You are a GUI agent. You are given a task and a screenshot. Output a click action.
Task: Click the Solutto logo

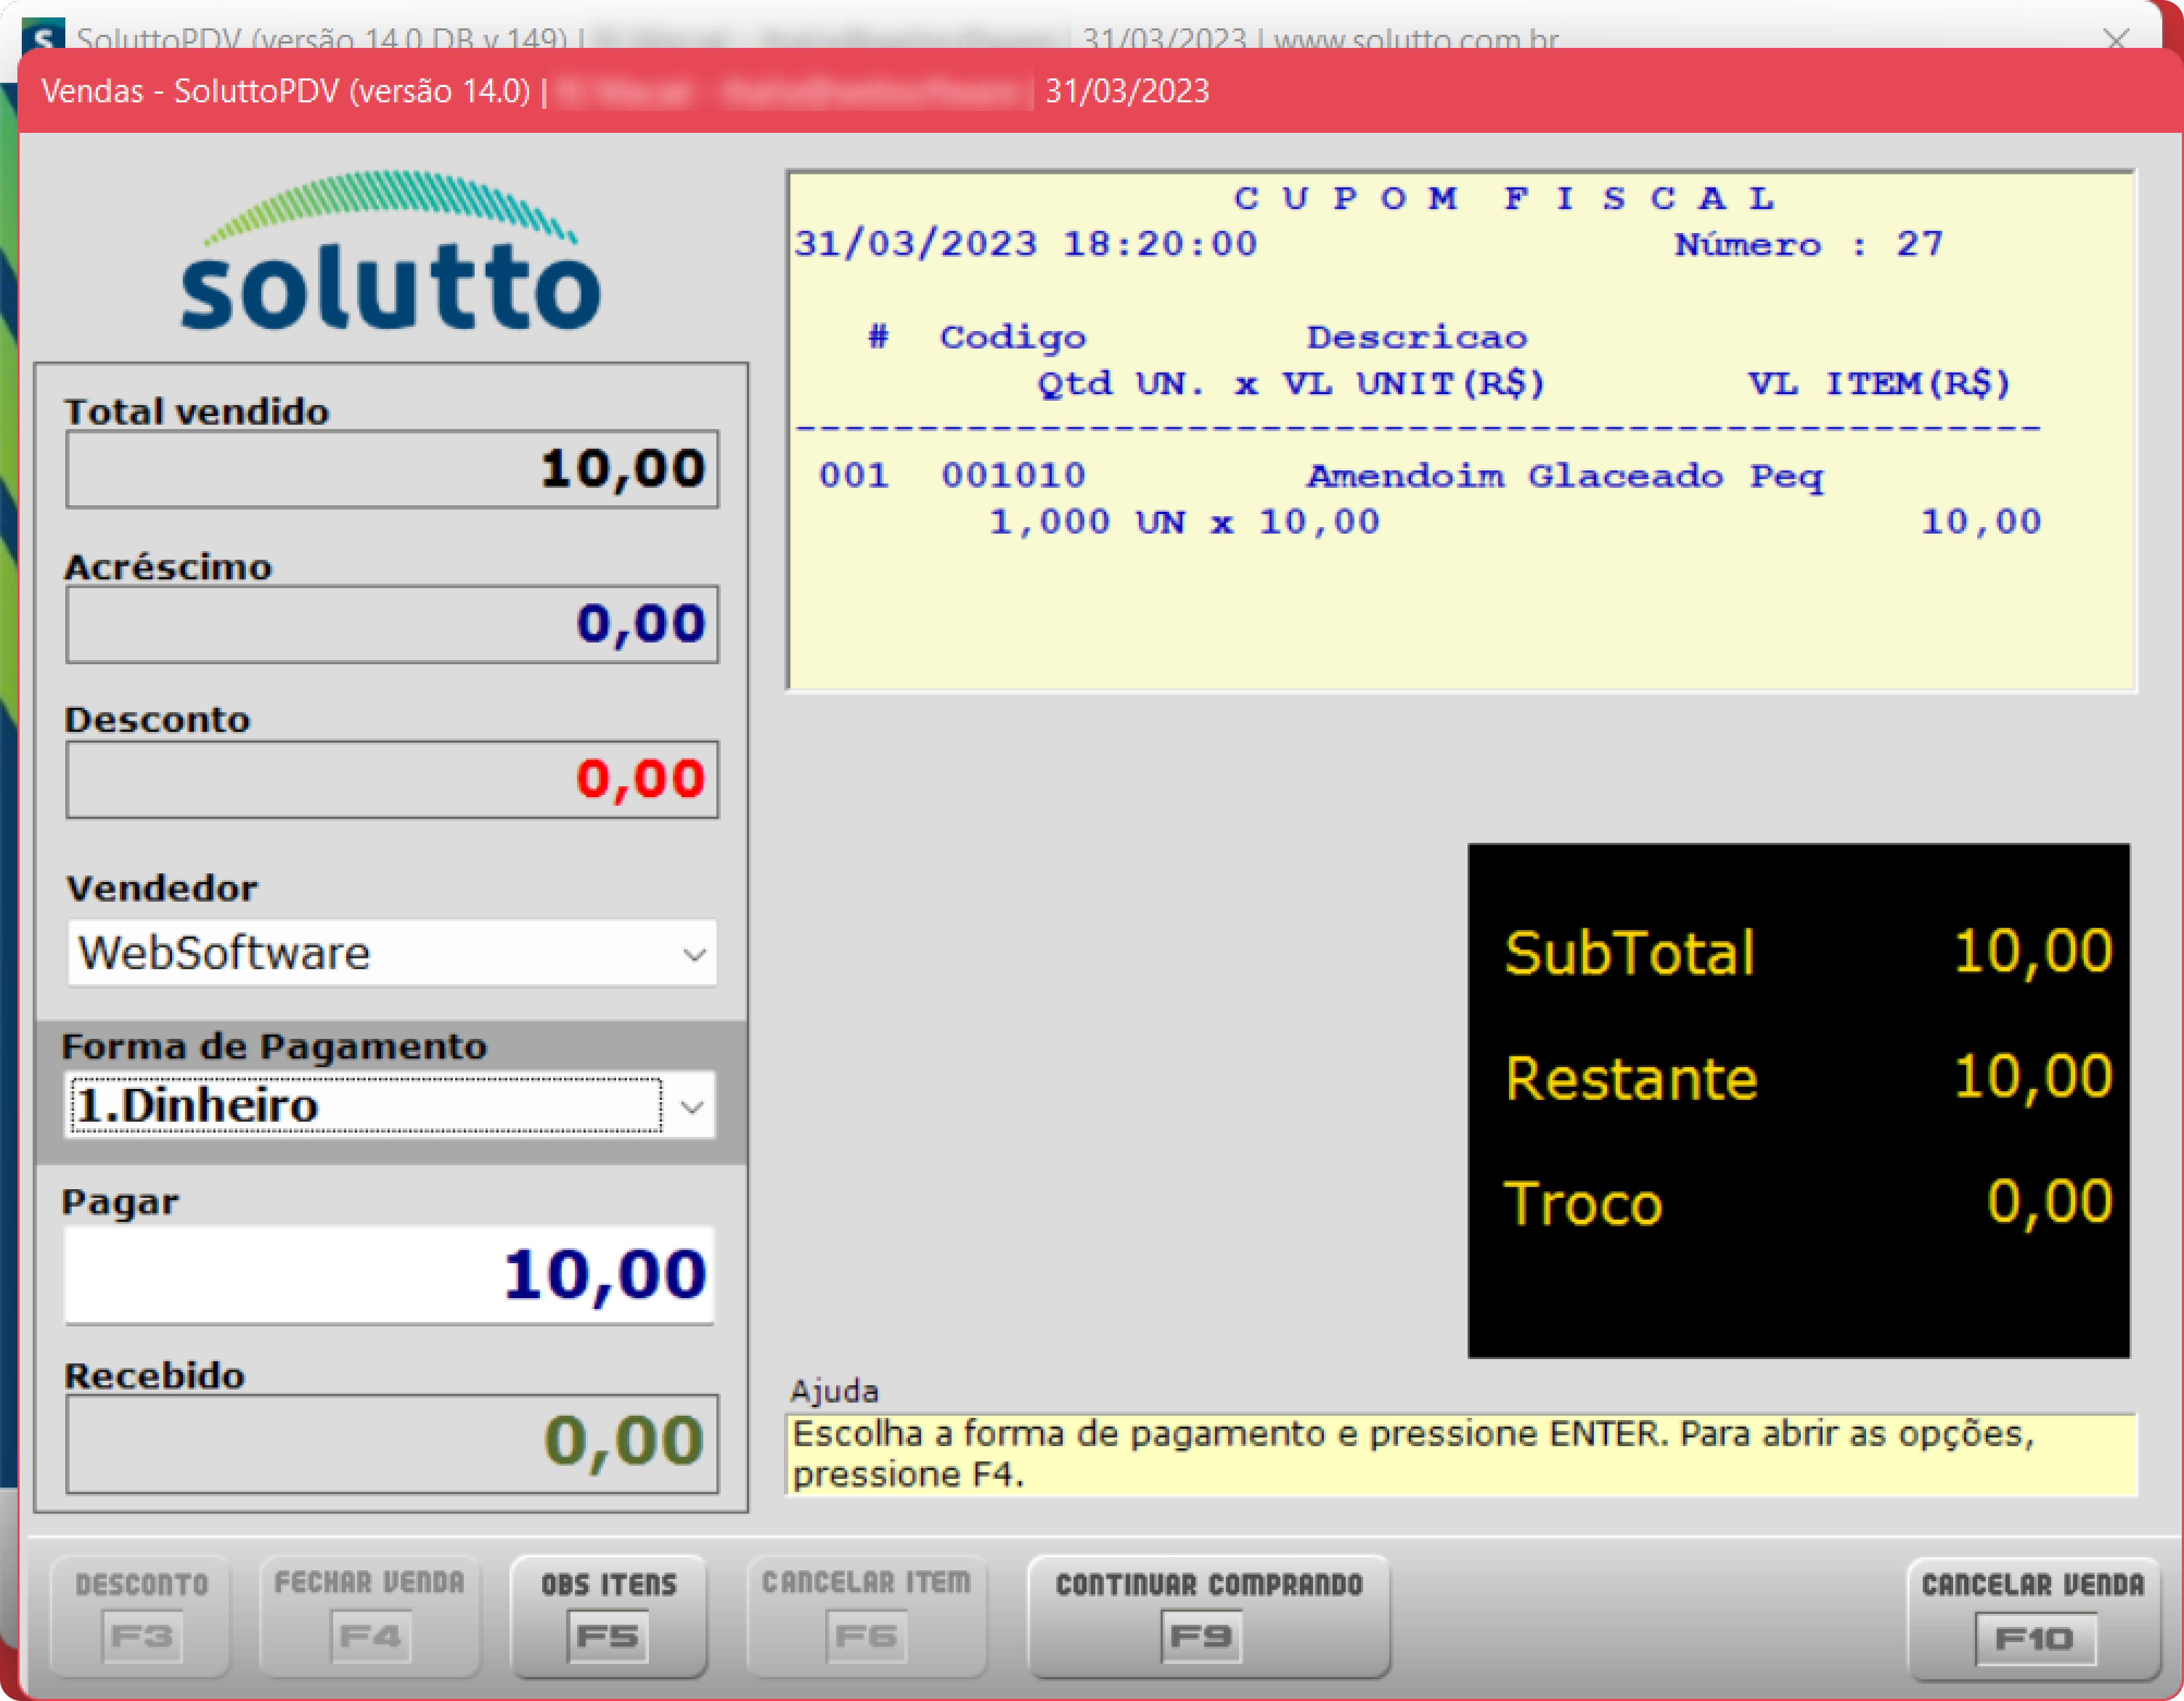390,250
